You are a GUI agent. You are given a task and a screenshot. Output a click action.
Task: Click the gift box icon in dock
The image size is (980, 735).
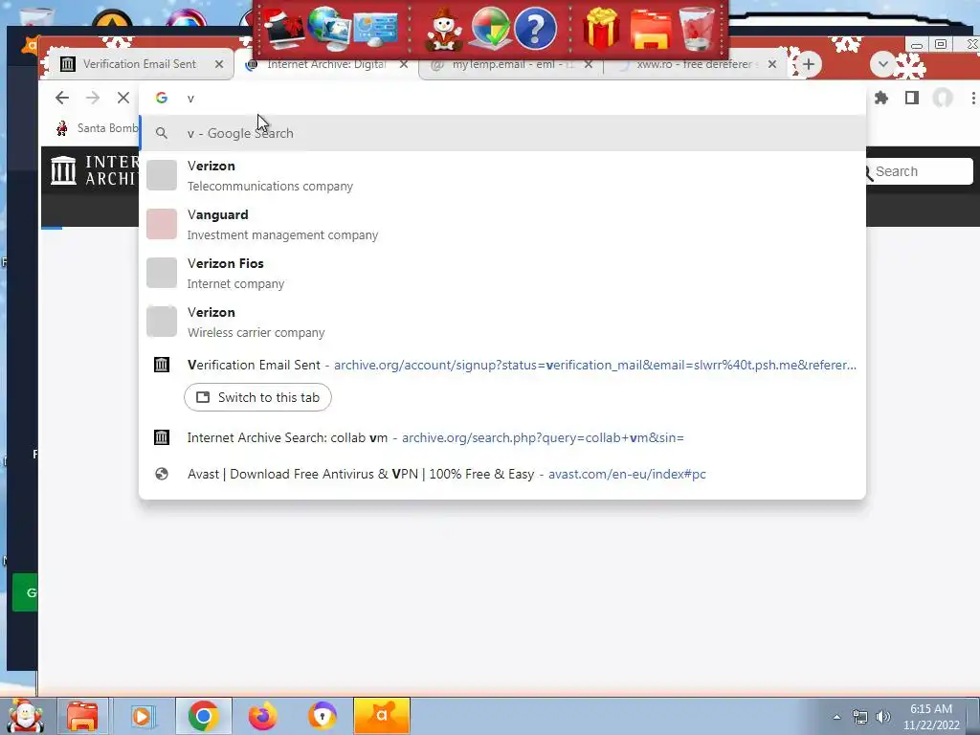click(601, 28)
